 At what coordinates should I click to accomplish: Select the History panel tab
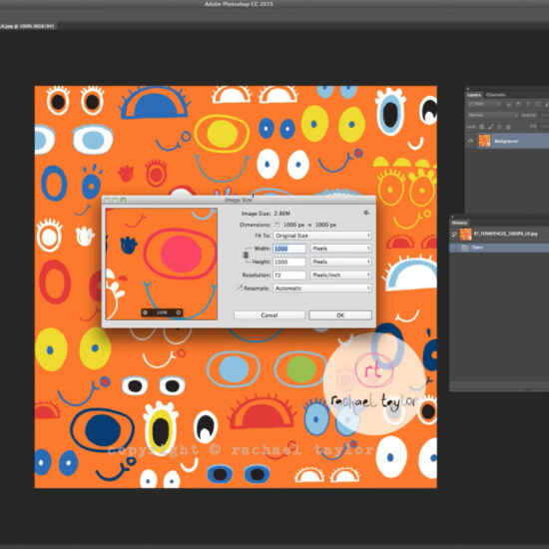point(459,223)
